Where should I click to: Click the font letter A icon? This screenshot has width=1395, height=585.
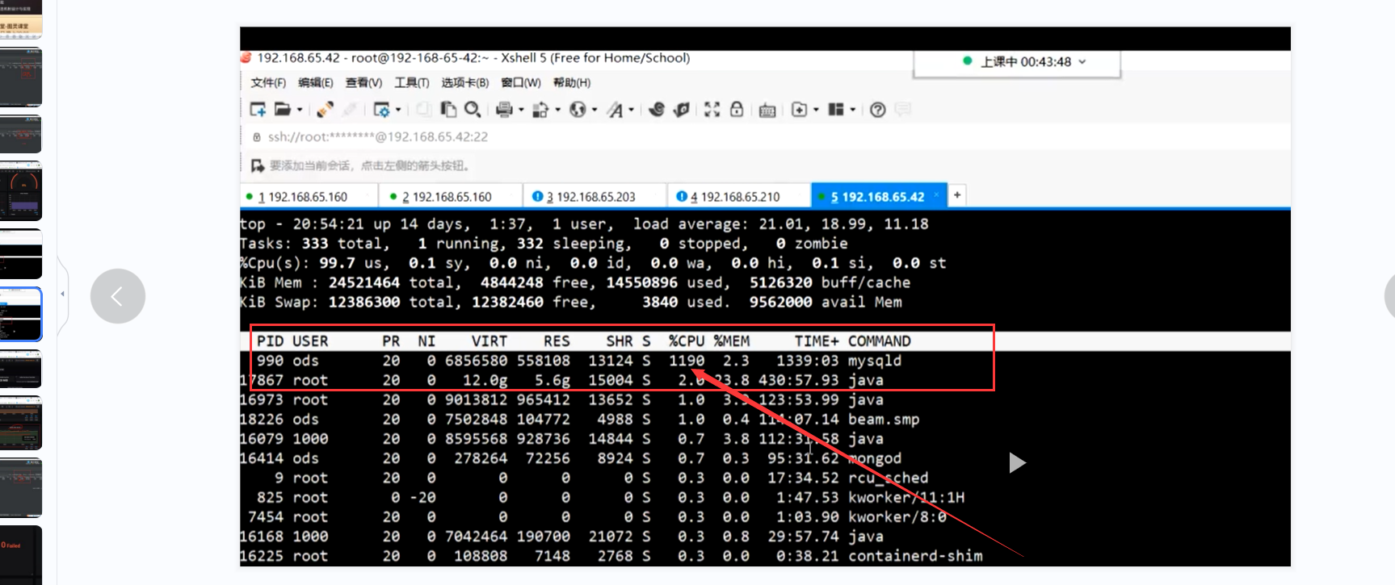tap(616, 109)
